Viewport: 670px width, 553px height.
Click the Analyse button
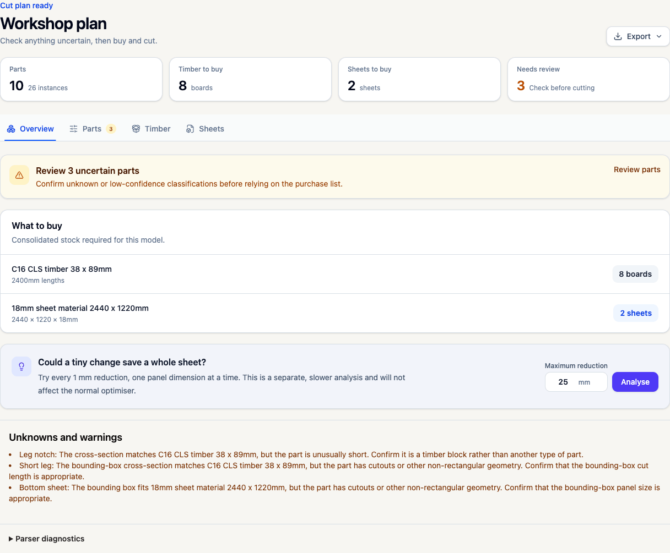click(635, 382)
